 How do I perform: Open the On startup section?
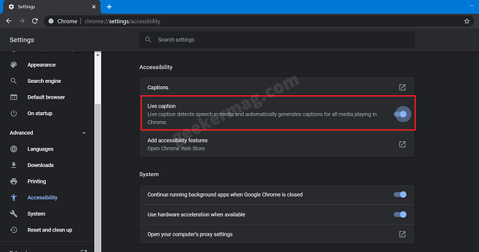tap(40, 114)
